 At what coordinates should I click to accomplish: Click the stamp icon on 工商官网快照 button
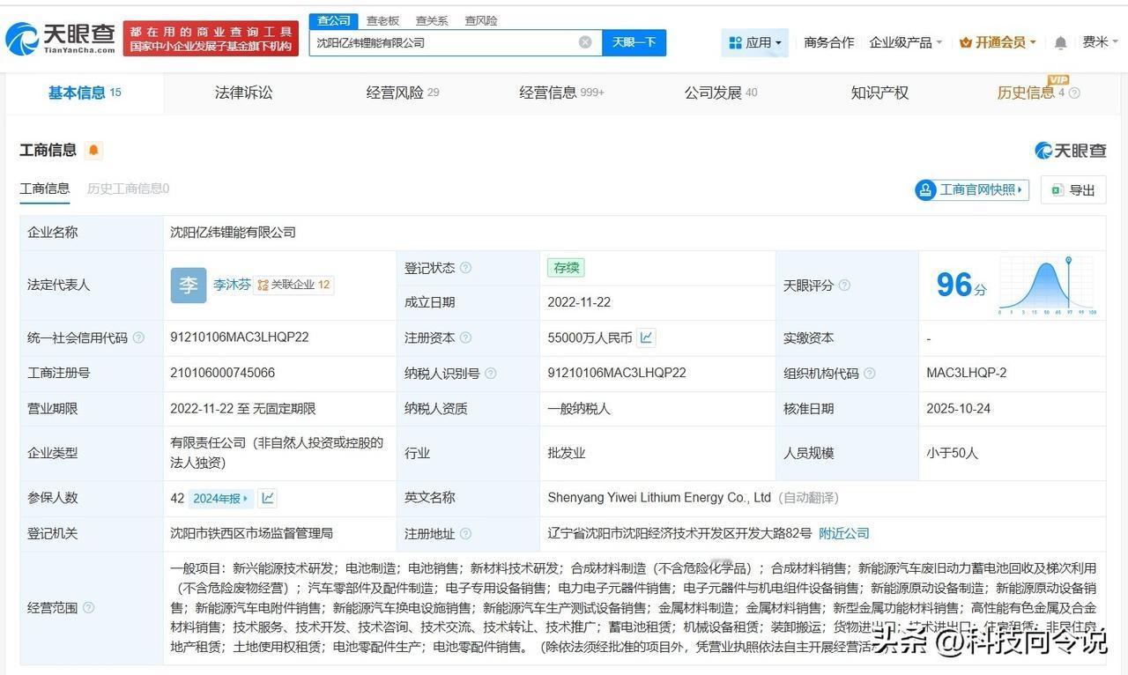click(x=925, y=189)
